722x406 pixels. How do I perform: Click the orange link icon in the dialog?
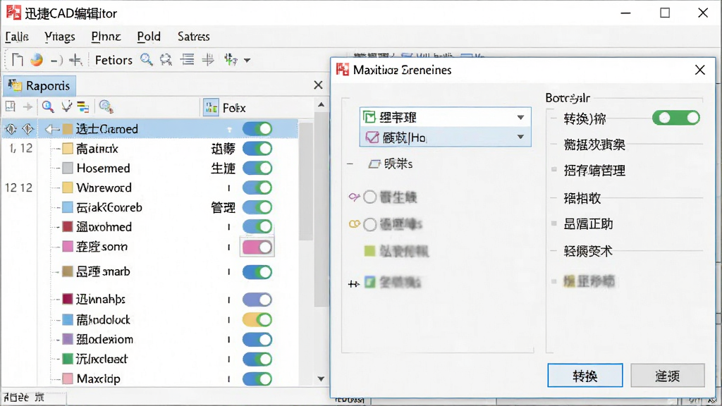click(354, 224)
